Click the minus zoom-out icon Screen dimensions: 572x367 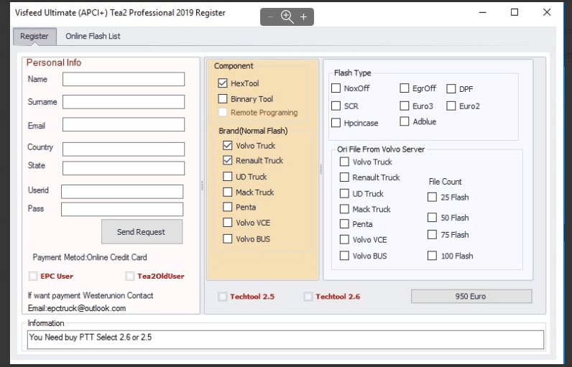(x=270, y=17)
